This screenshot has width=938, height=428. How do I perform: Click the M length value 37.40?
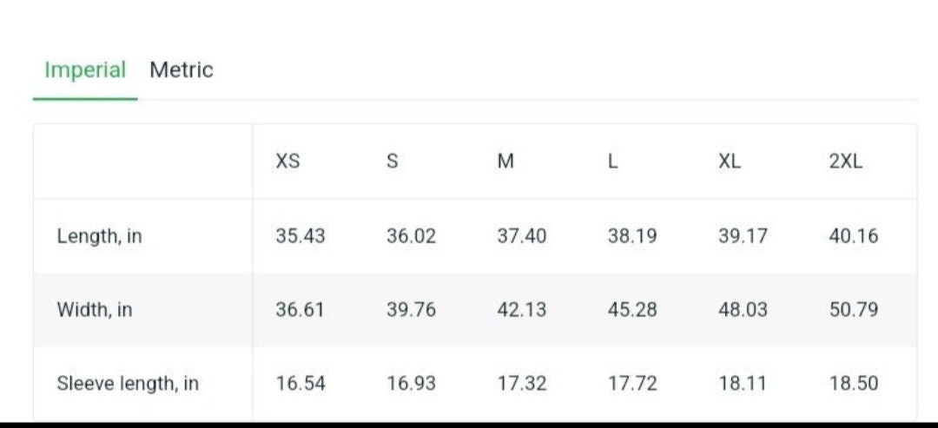(x=522, y=236)
